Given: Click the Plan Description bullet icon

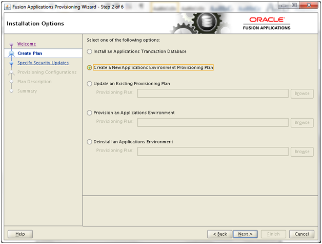Looking at the screenshot, I should pyautogui.click(x=11, y=82).
